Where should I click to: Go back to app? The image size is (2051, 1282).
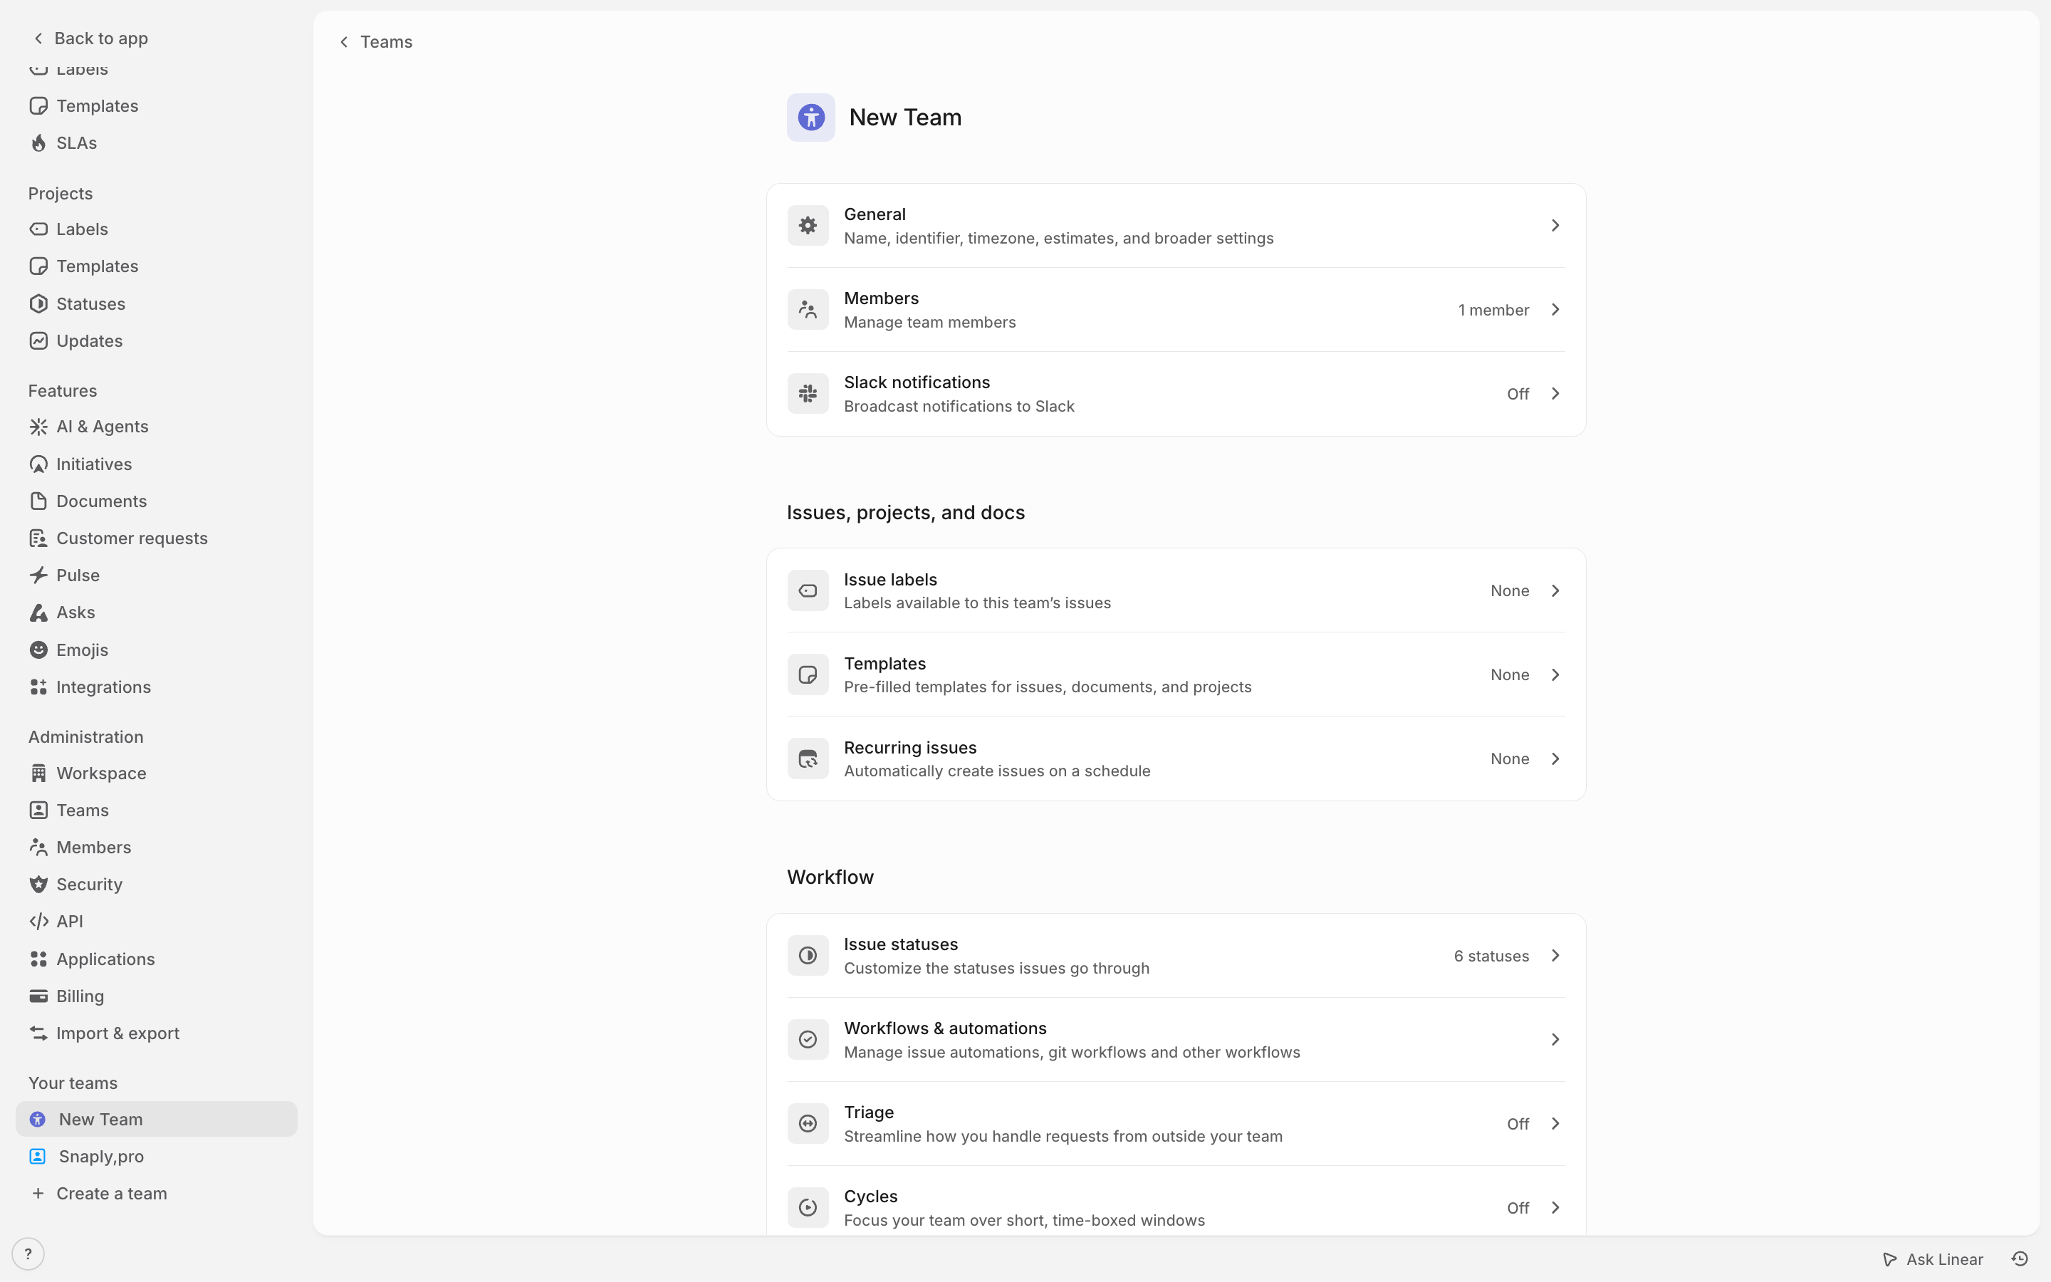point(90,38)
